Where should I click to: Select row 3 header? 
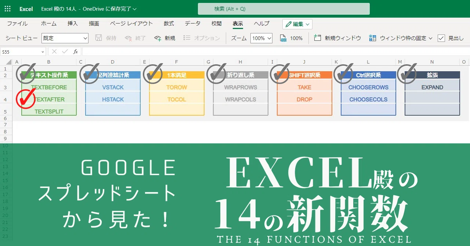[x=6, y=87]
